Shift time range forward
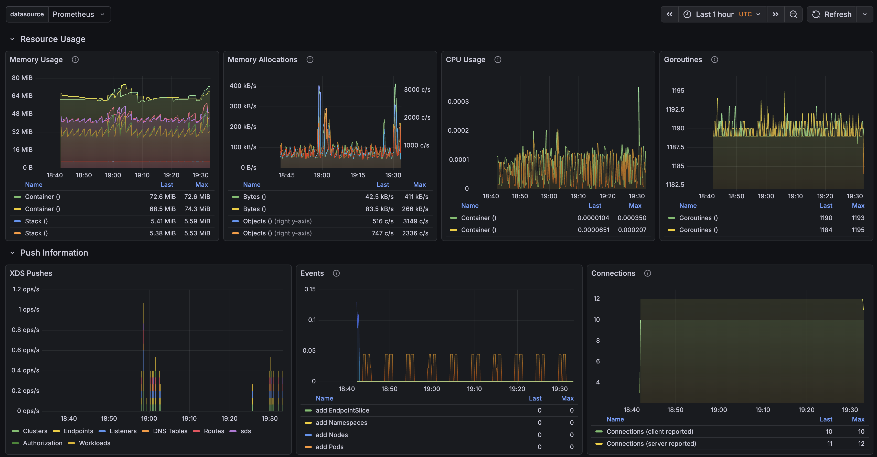This screenshot has height=457, width=877. [776, 14]
